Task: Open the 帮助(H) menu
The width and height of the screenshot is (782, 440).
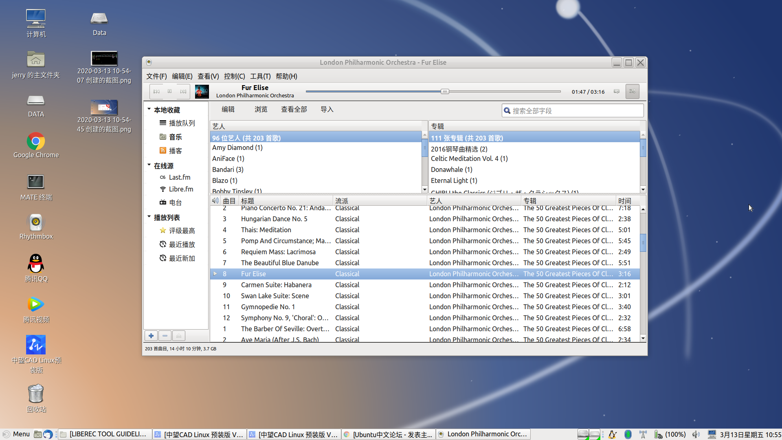Action: point(286,76)
